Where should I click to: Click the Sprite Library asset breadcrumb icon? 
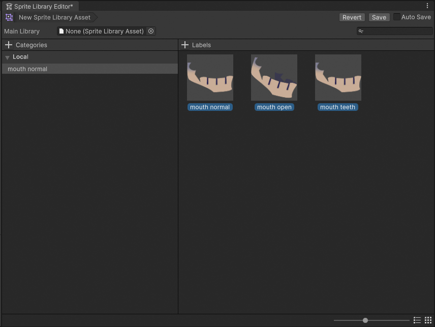9,17
